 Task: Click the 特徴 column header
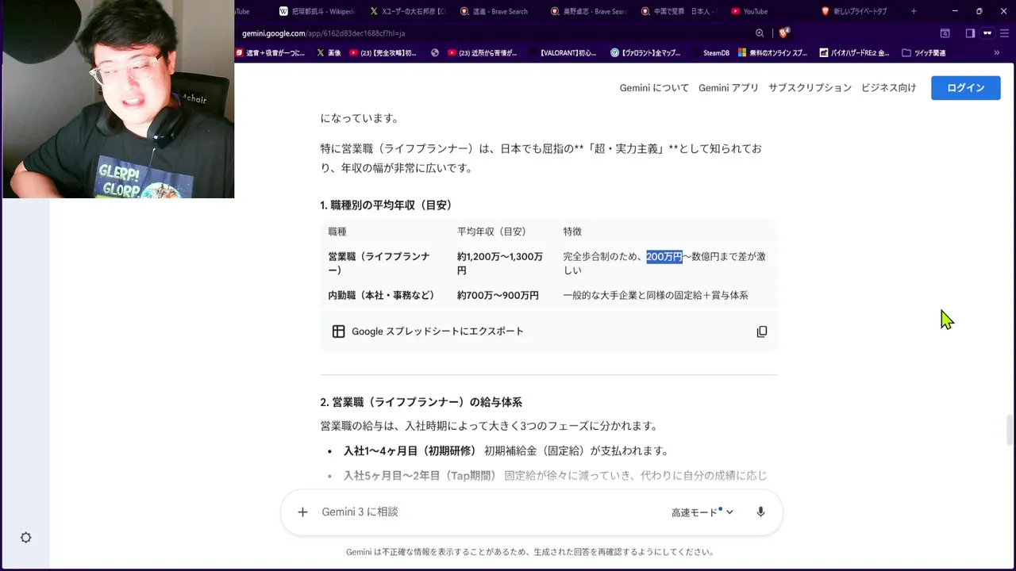[x=572, y=232]
